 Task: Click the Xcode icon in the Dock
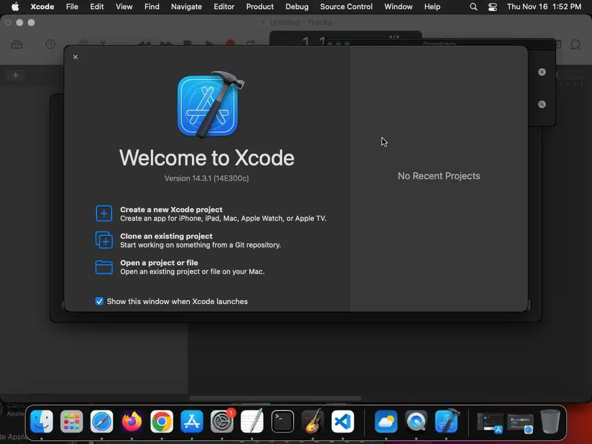[x=447, y=421]
